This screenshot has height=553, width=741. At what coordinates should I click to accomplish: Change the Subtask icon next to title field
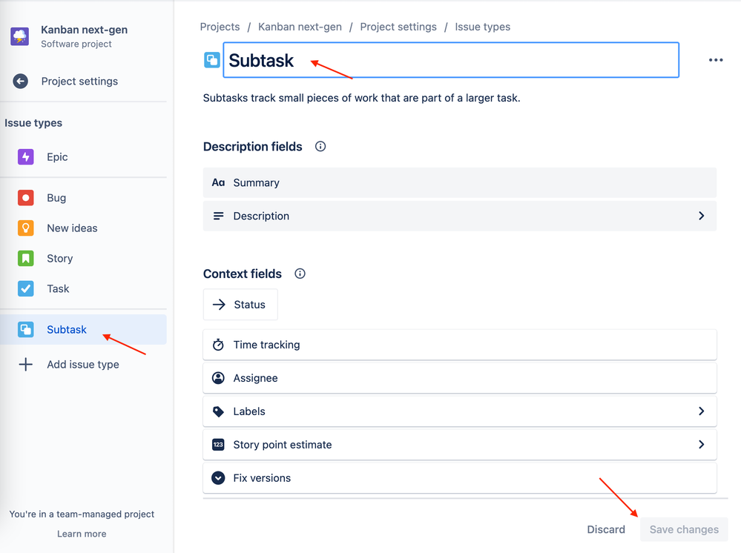click(x=211, y=60)
